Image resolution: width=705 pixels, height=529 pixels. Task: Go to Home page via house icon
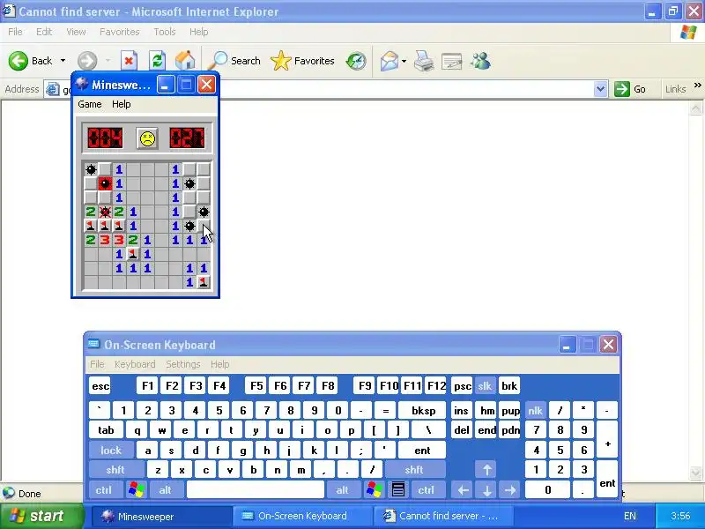[x=185, y=61]
